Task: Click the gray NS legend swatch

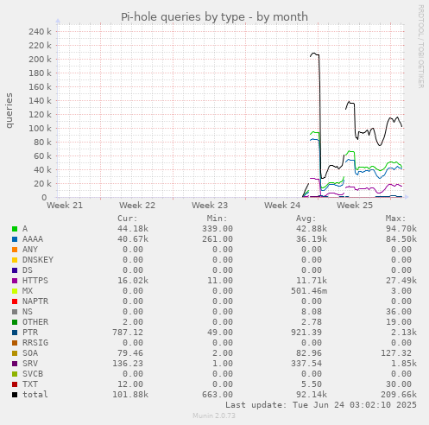Action: (x=15, y=312)
